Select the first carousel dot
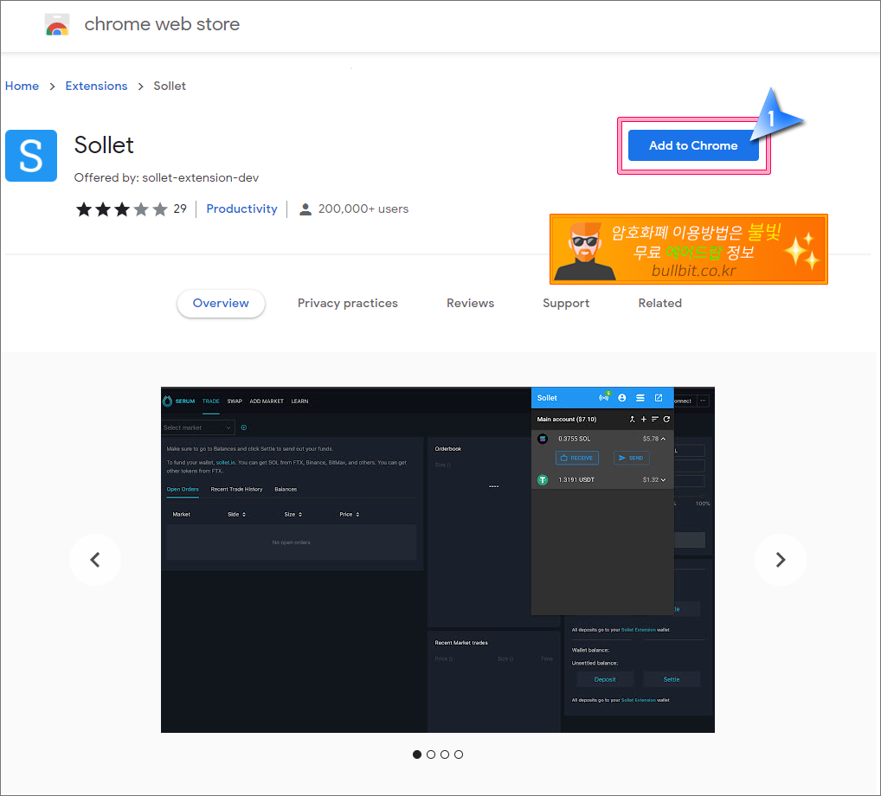881x796 pixels. [x=417, y=754]
